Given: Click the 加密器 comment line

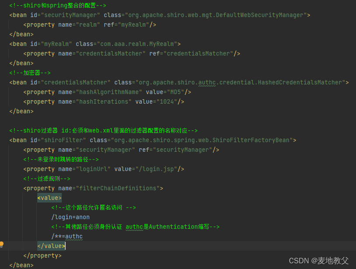Looking at the screenshot, I should (x=31, y=73).
